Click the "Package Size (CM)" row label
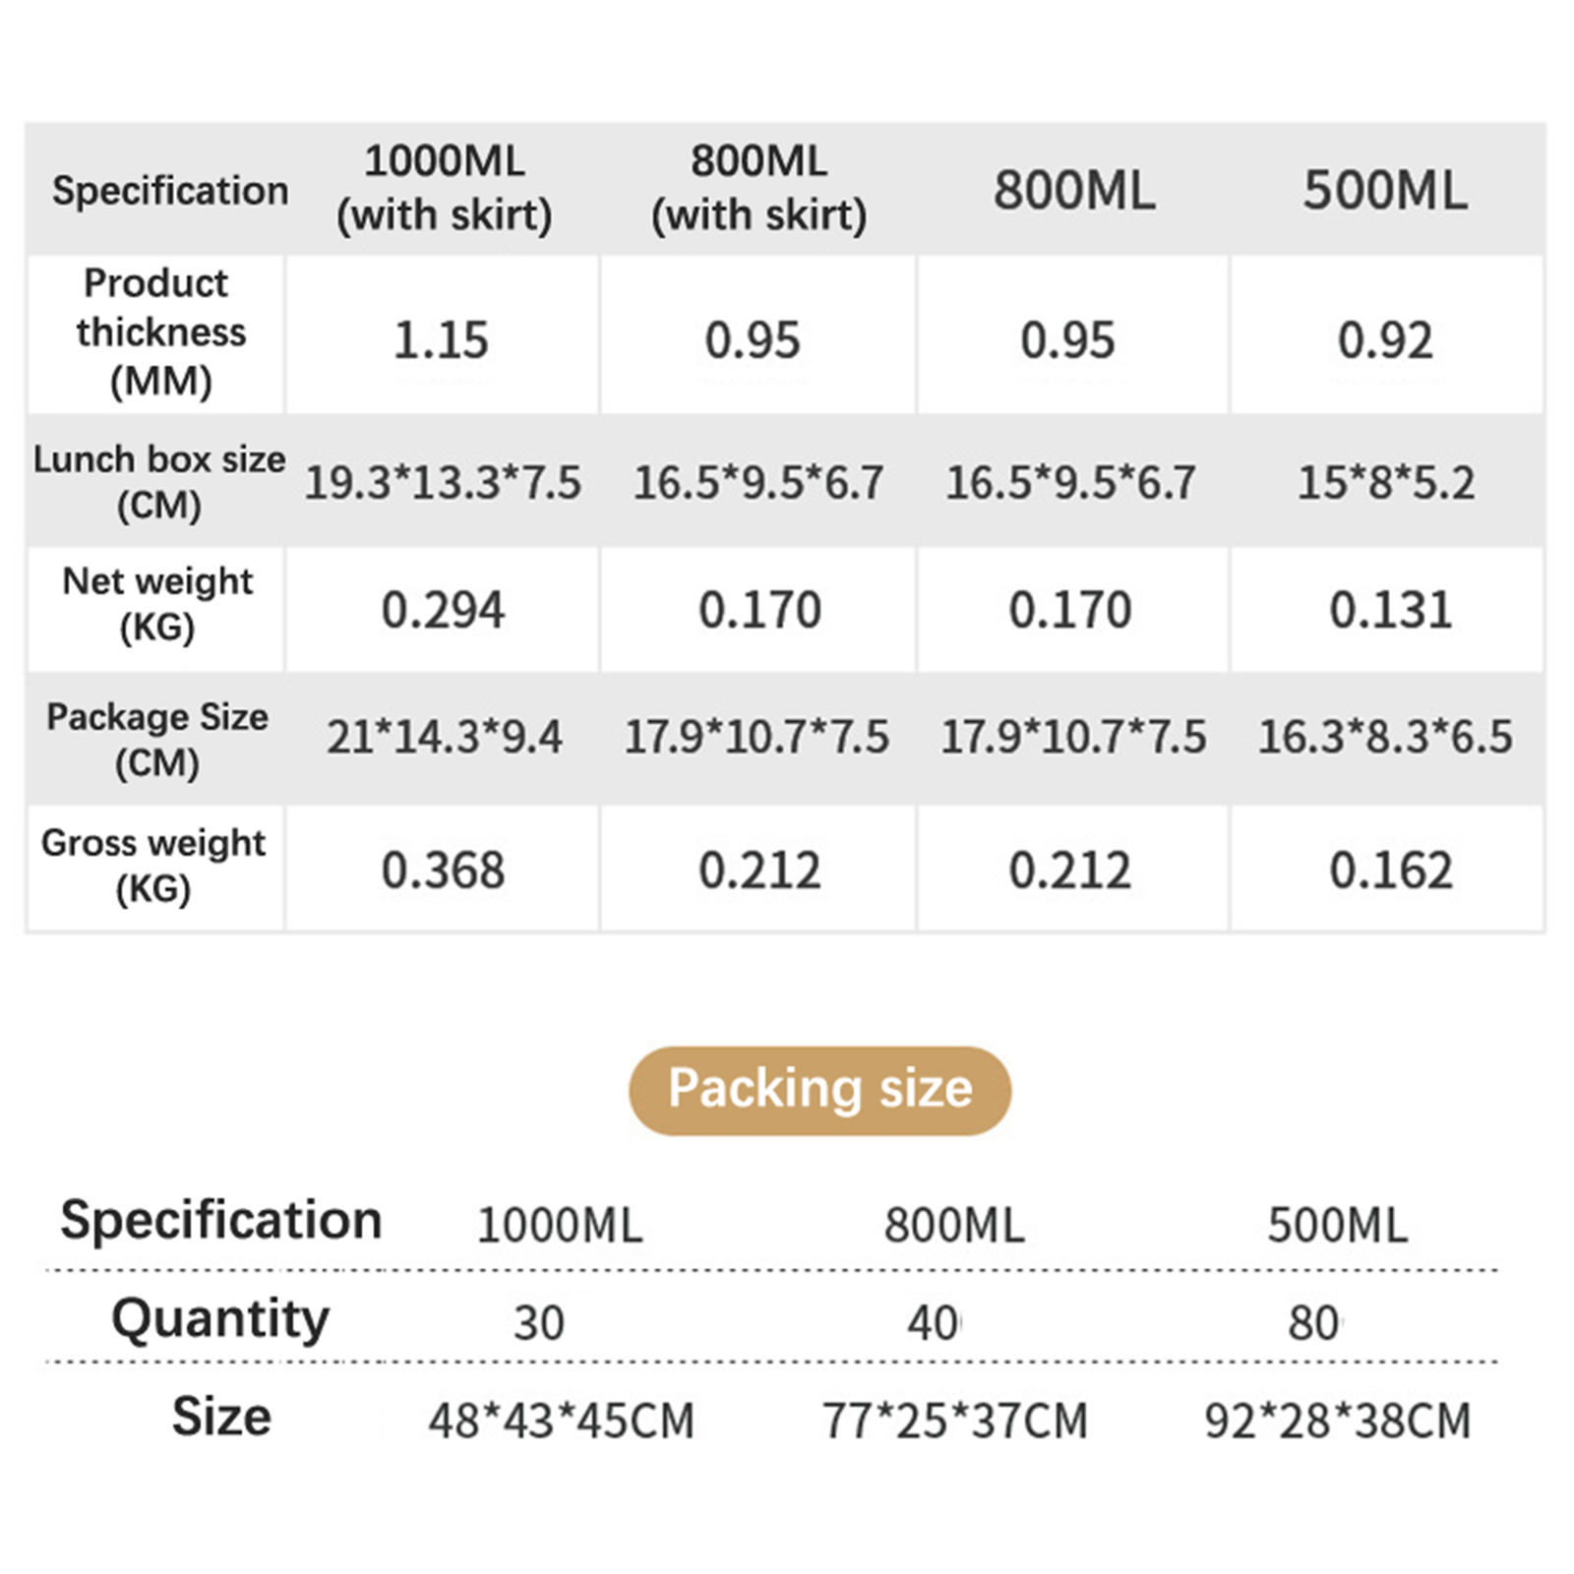Screen dimensions: 1574x1574 (157, 739)
